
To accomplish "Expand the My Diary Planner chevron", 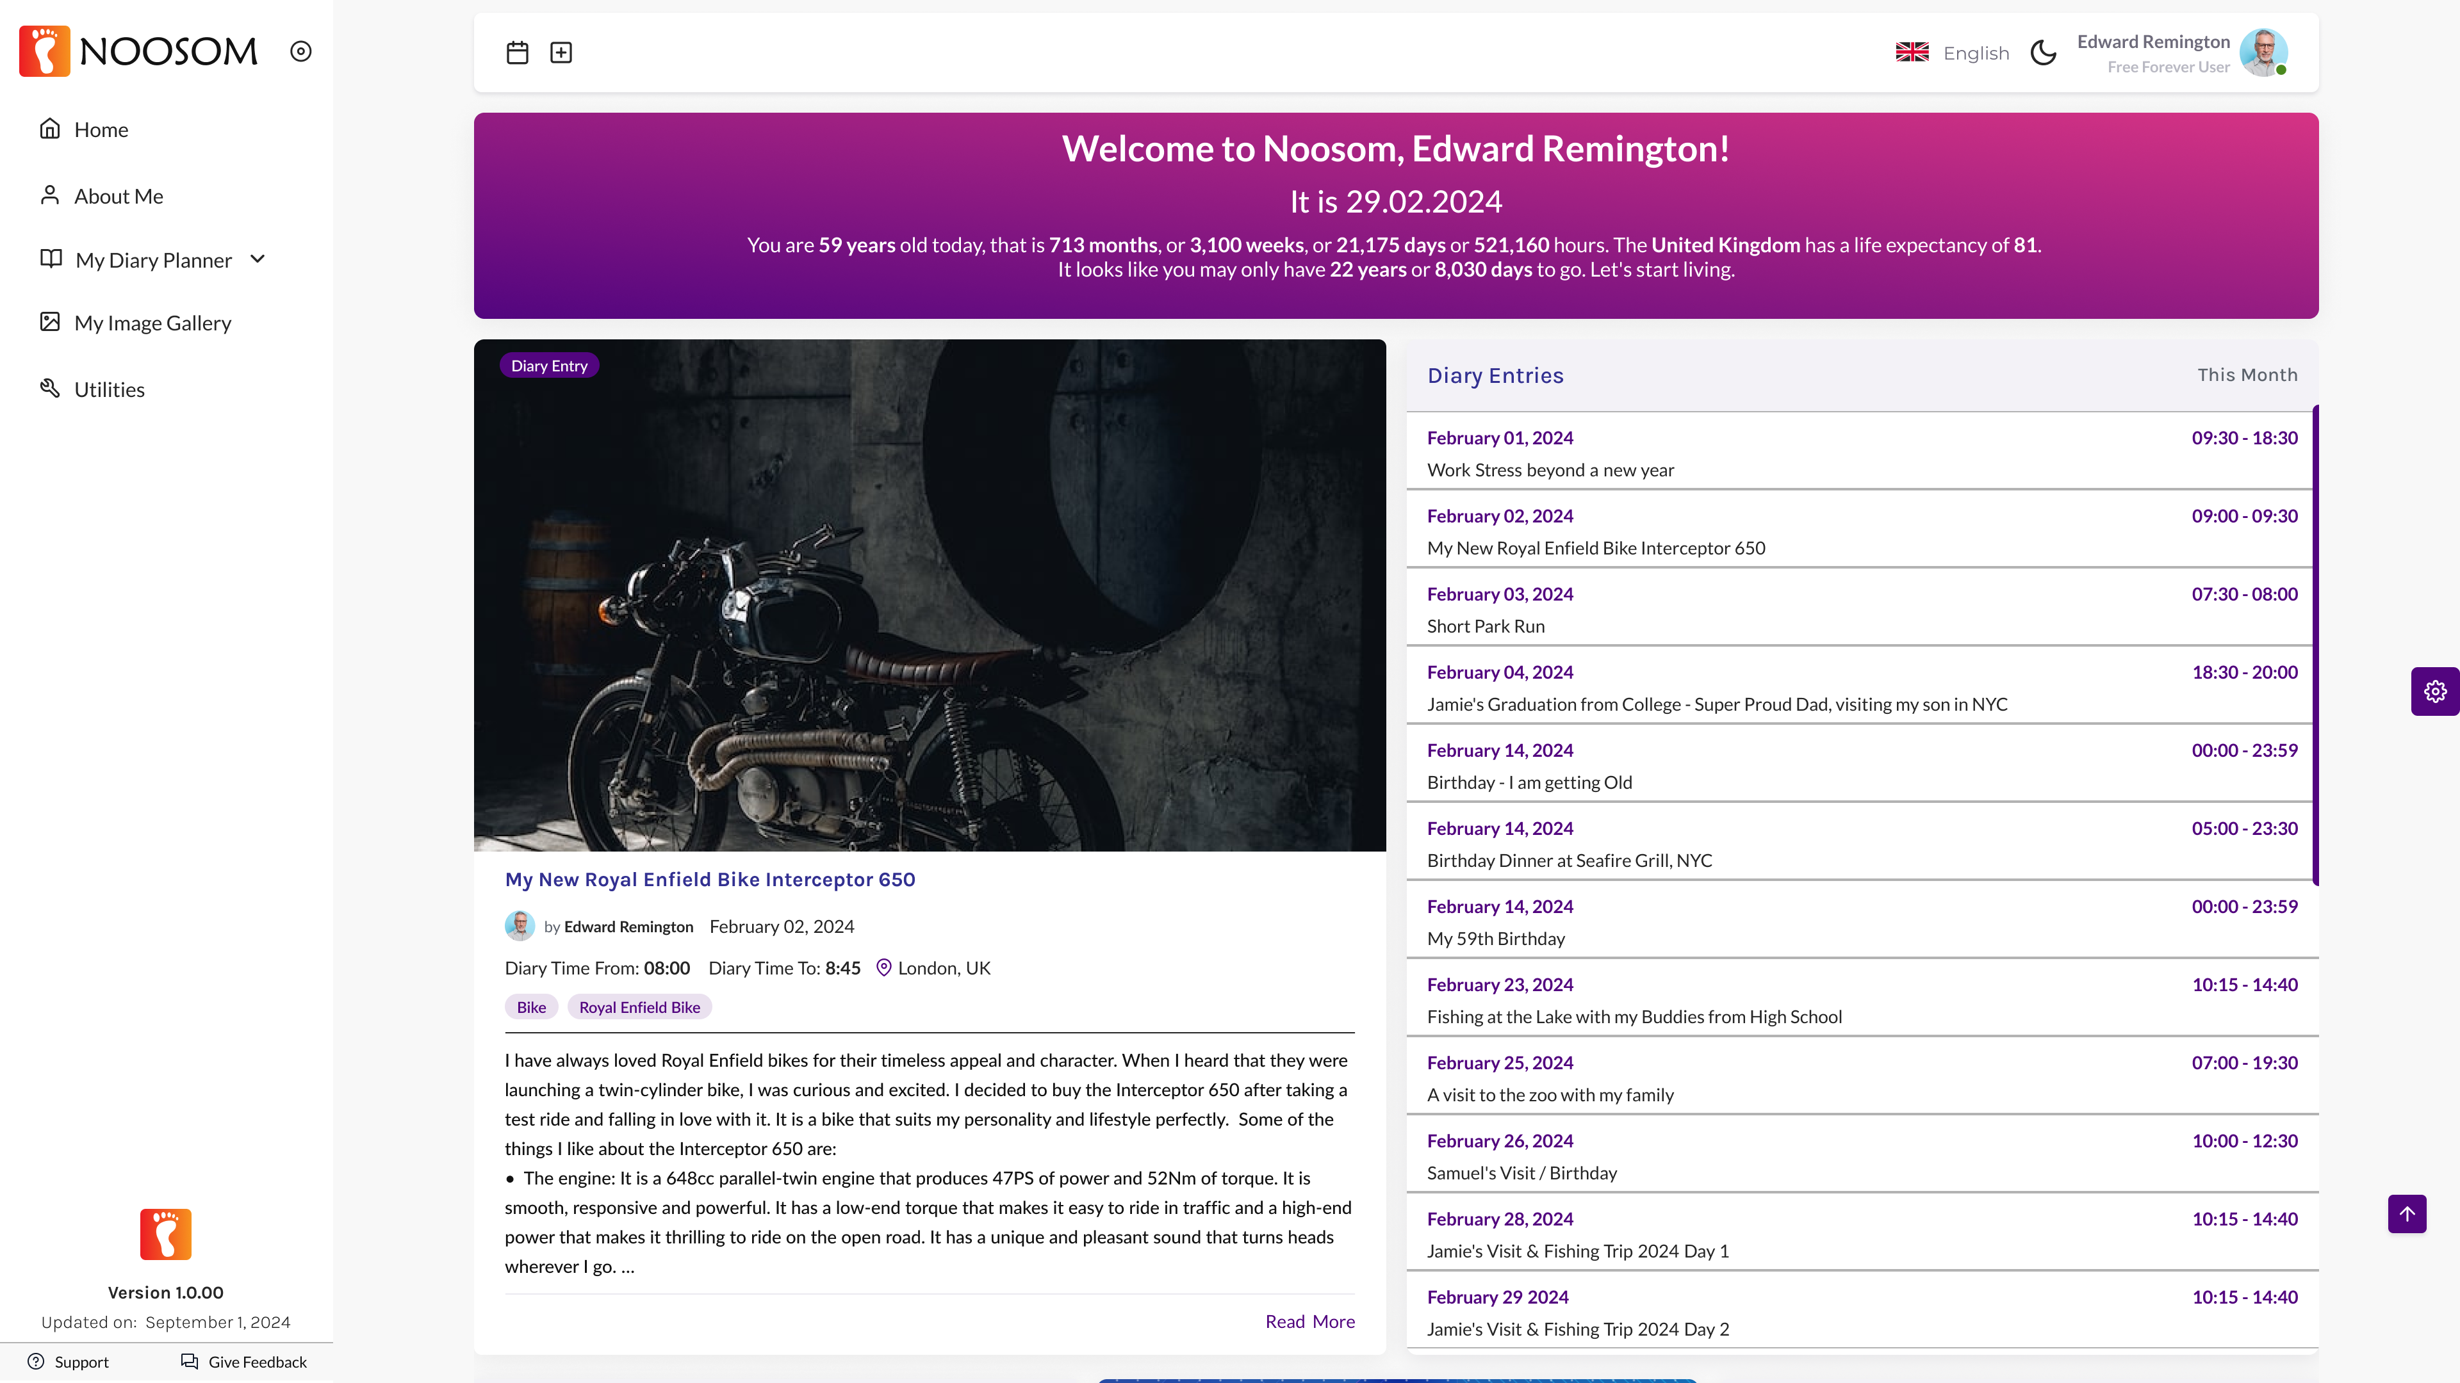I will [258, 259].
